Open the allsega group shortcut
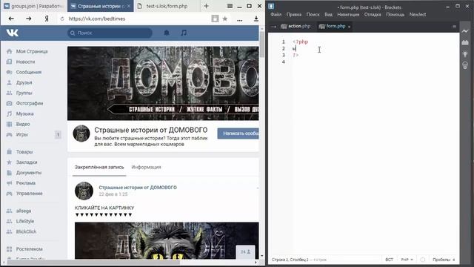The height and width of the screenshot is (267, 474). pos(23,211)
